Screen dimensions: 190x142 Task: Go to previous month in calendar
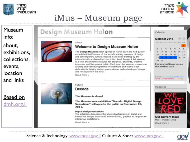point(180,39)
